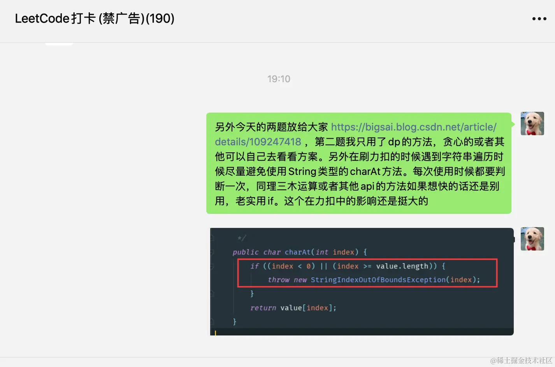Click the dog avatar beside the code screenshot
The width and height of the screenshot is (555, 367).
pos(532,239)
